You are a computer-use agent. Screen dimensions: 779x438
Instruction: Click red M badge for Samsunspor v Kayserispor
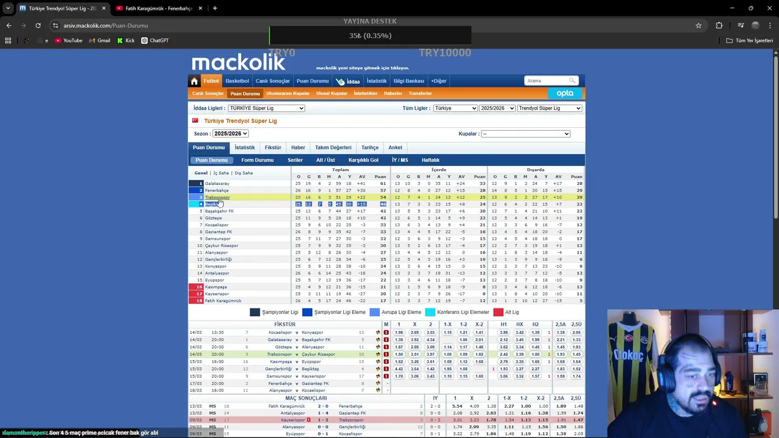386,376
